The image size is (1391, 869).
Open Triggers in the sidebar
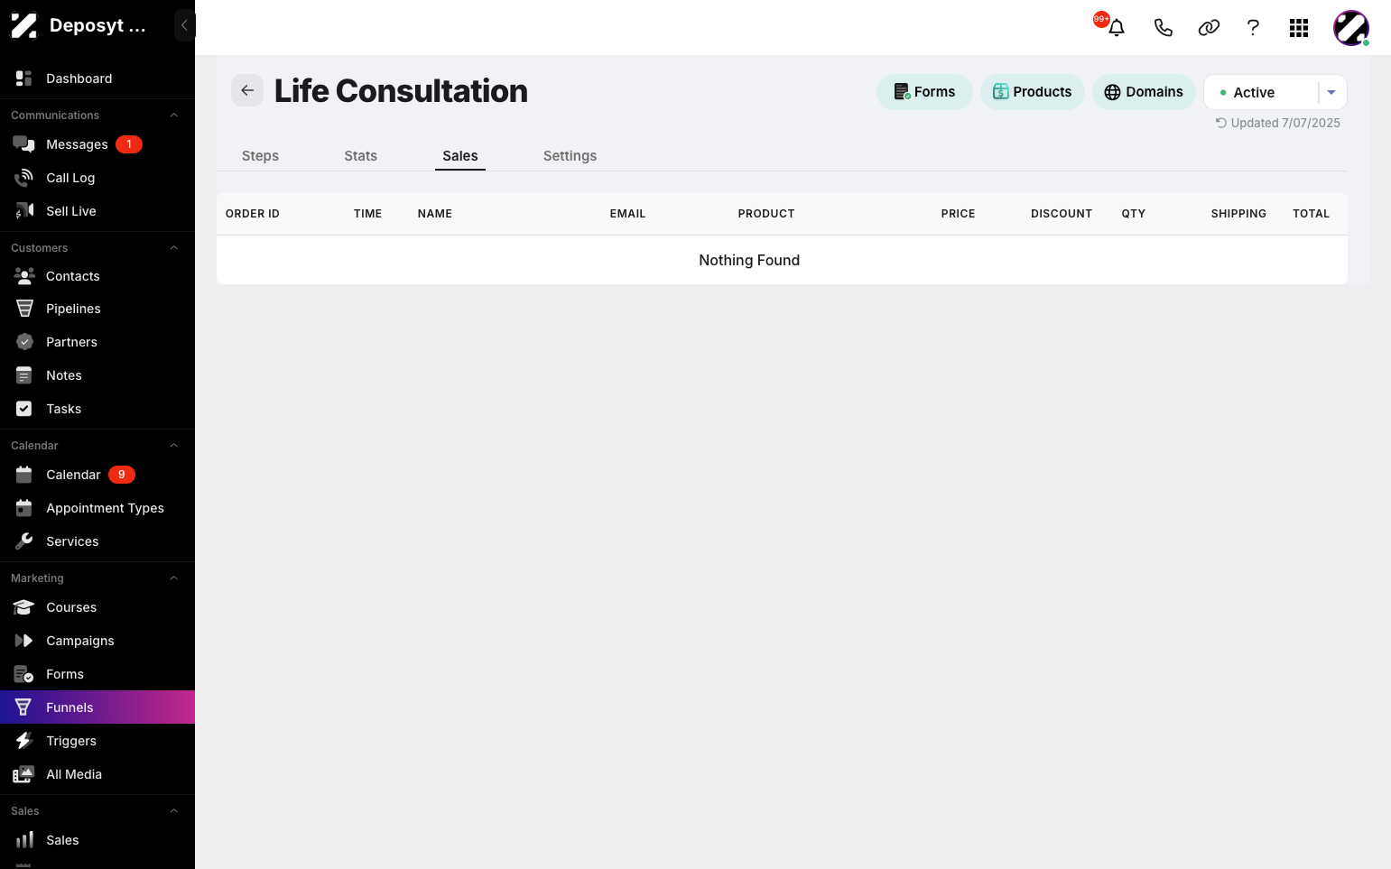97,741
